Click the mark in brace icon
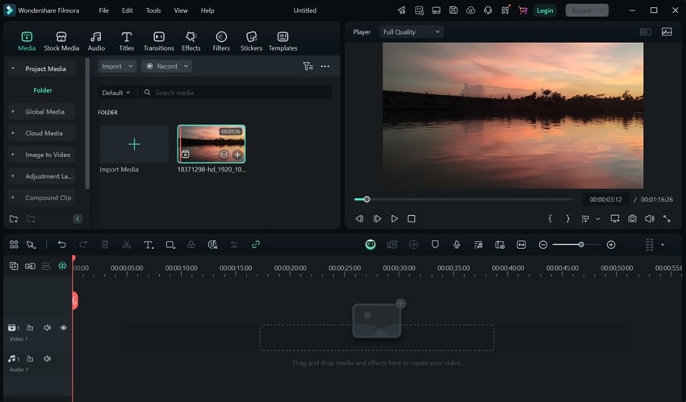 [550, 218]
